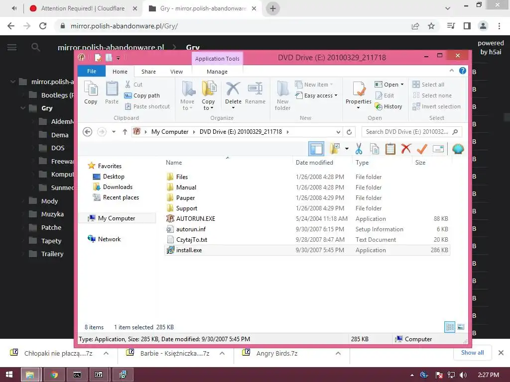Mute the tab using the speaker icon in Chrome

(14, 8)
